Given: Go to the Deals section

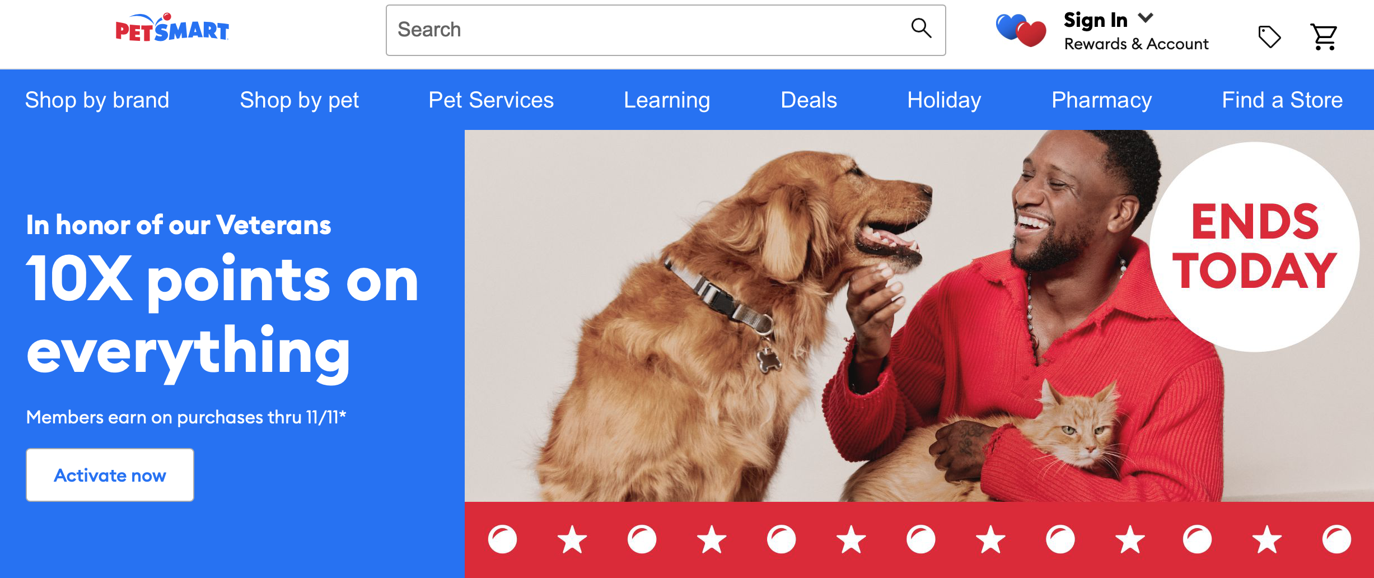Looking at the screenshot, I should click(x=808, y=100).
